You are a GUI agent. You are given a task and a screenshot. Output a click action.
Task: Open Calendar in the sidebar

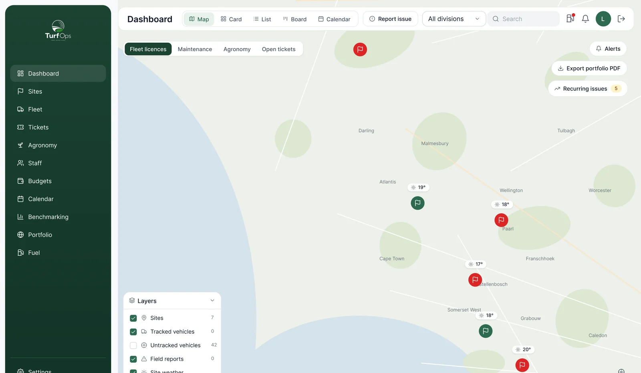click(58, 199)
